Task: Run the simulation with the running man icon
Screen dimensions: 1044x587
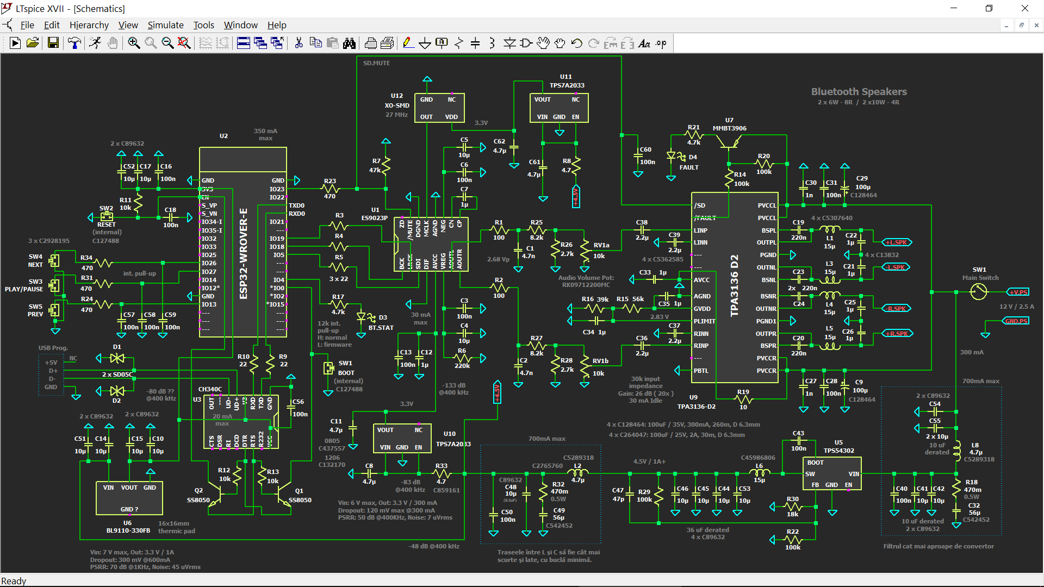Action: (95, 43)
